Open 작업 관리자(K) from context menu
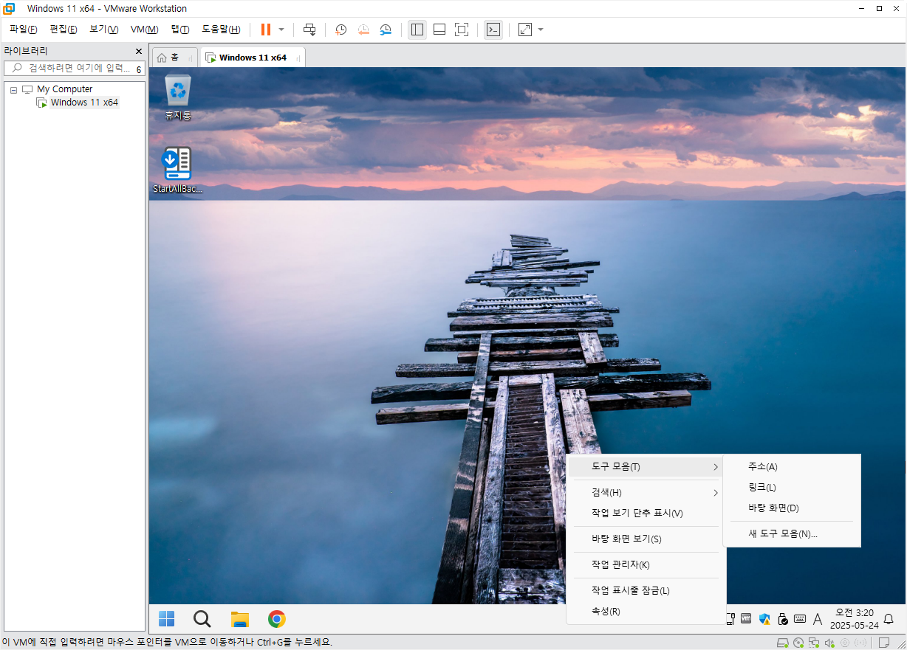Image resolution: width=907 pixels, height=650 pixels. point(646,564)
